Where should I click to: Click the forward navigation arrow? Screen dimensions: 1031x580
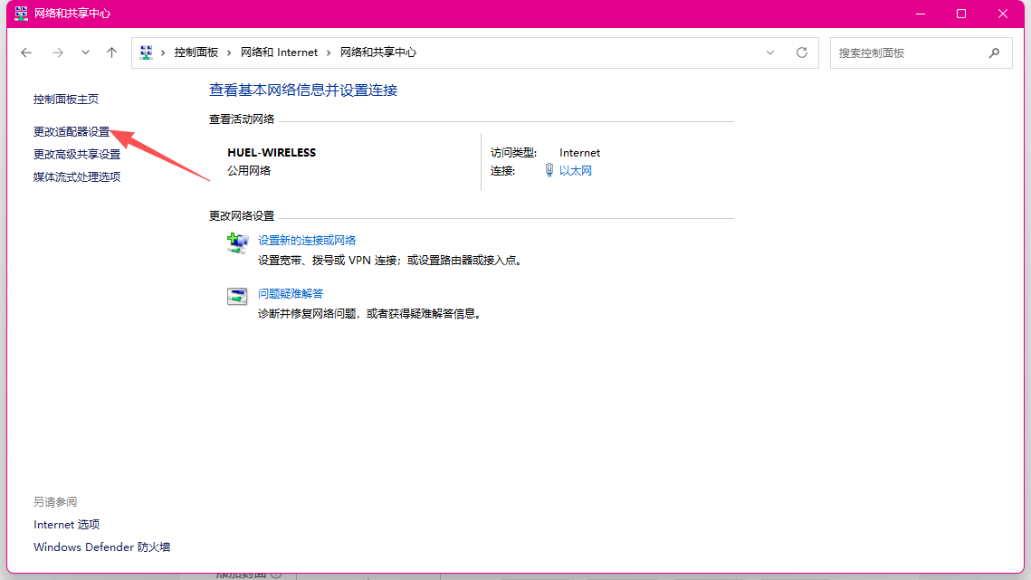58,52
